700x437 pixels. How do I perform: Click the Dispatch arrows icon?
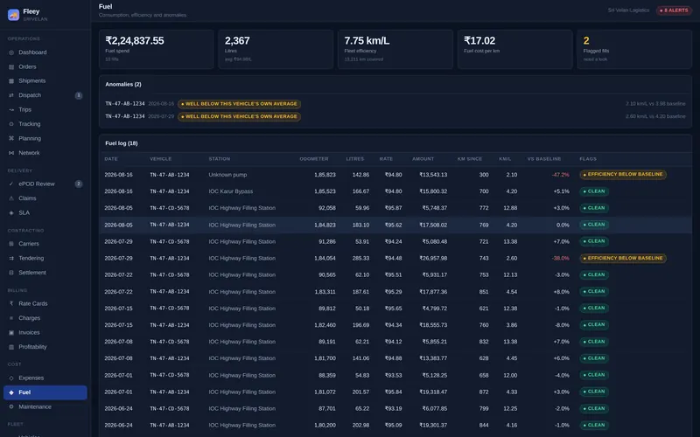click(11, 95)
